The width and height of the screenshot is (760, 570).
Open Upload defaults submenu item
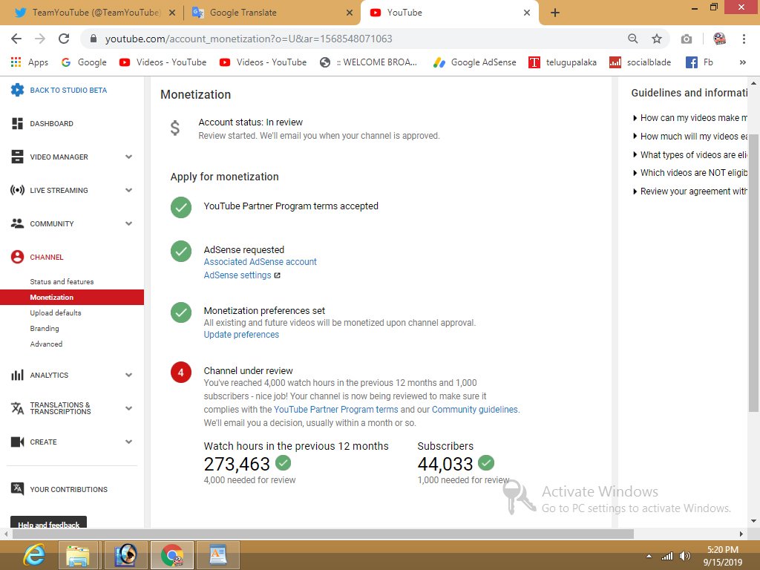point(56,312)
